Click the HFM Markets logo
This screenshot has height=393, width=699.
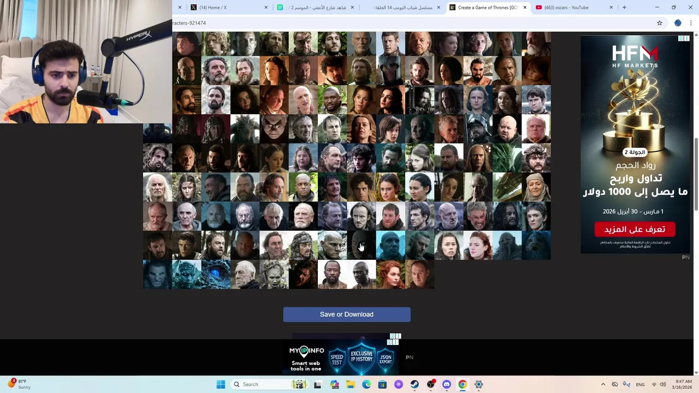635,56
